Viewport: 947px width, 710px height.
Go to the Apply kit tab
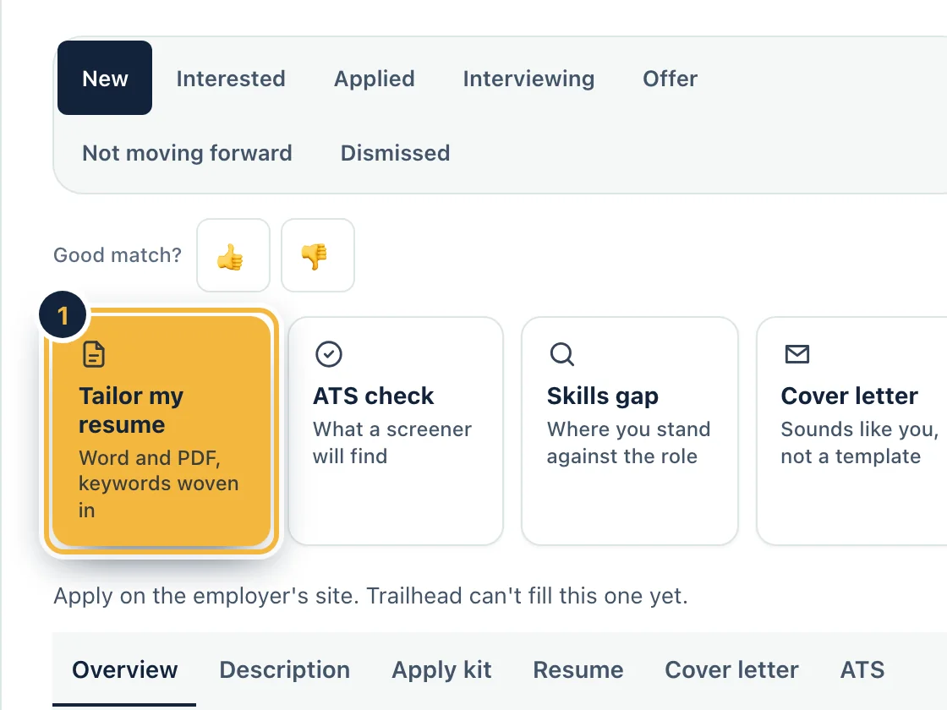click(441, 669)
